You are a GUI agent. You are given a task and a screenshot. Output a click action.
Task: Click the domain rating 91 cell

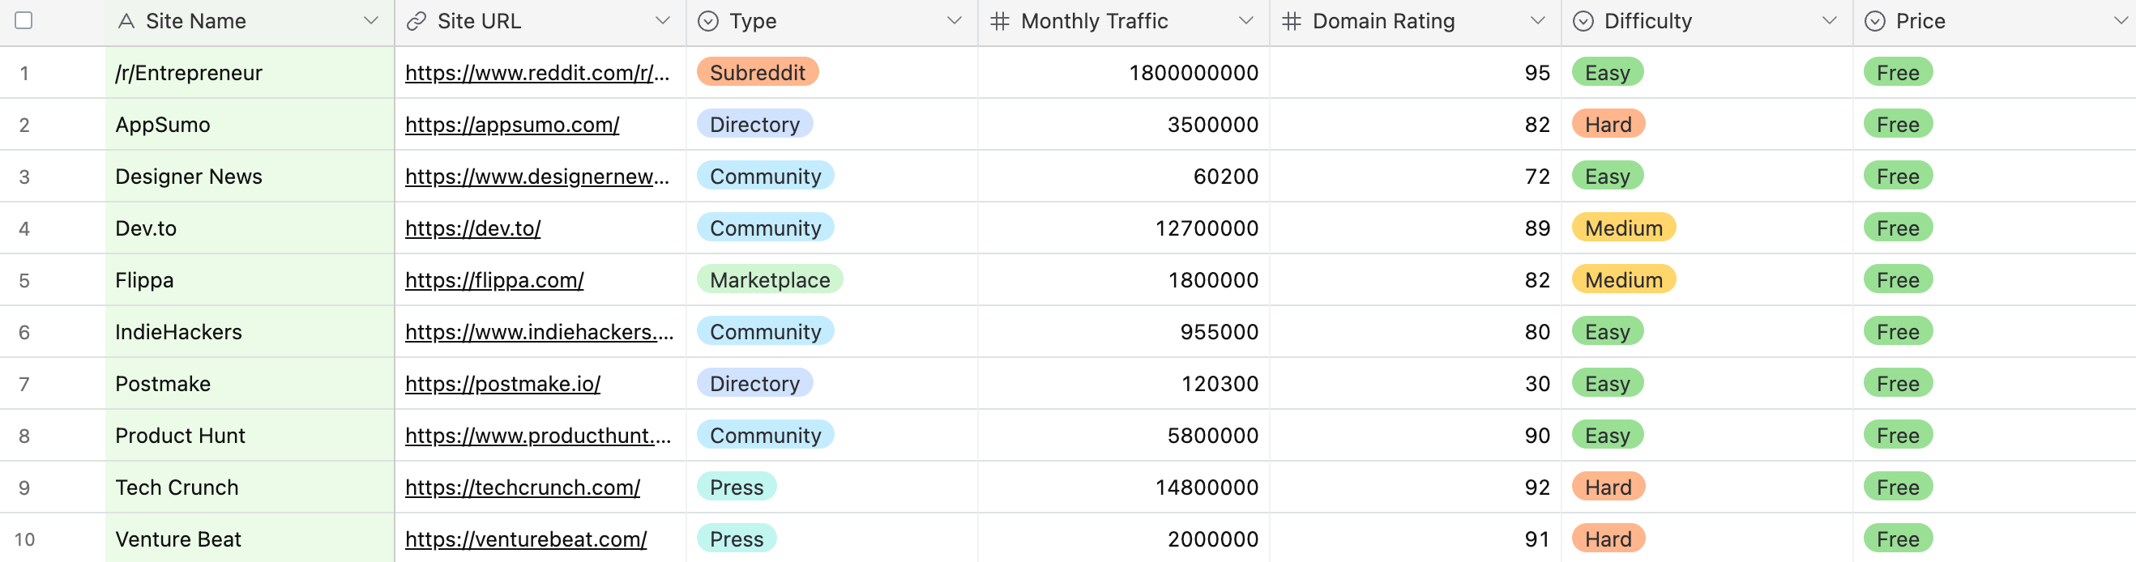click(1416, 538)
